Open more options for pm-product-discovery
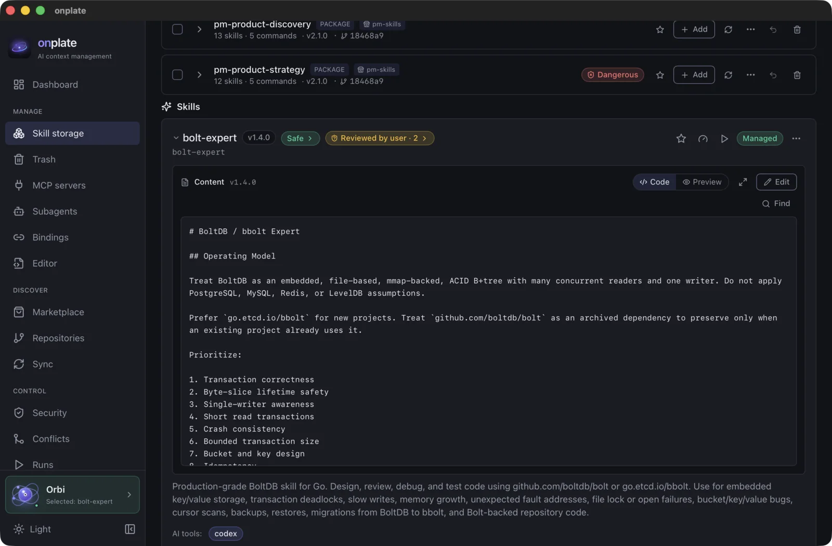The image size is (832, 546). 750,30
